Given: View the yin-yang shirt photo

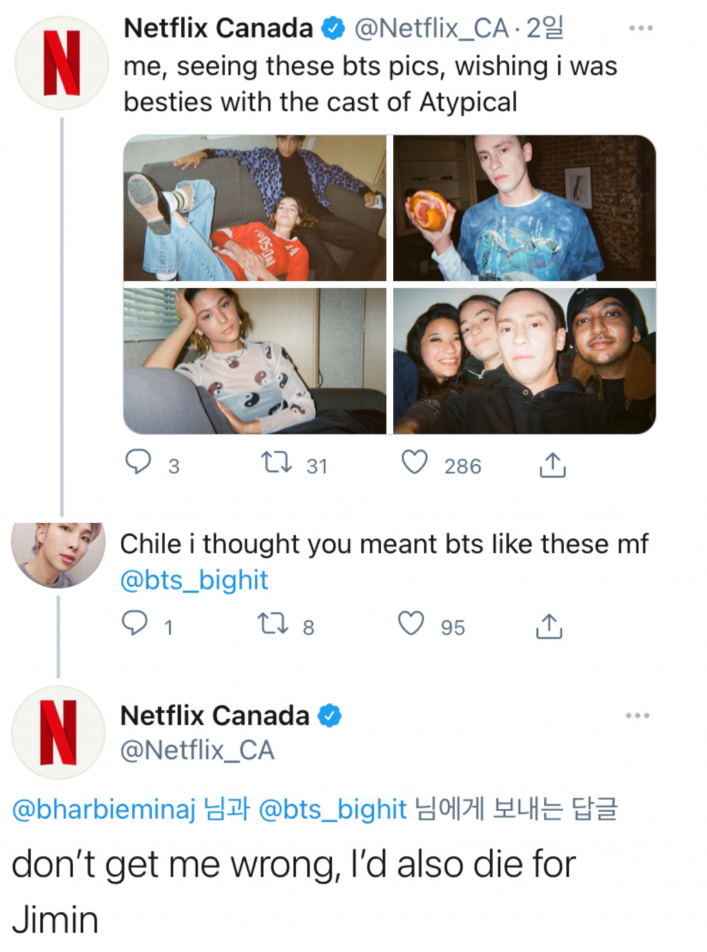Looking at the screenshot, I should (x=255, y=361).
